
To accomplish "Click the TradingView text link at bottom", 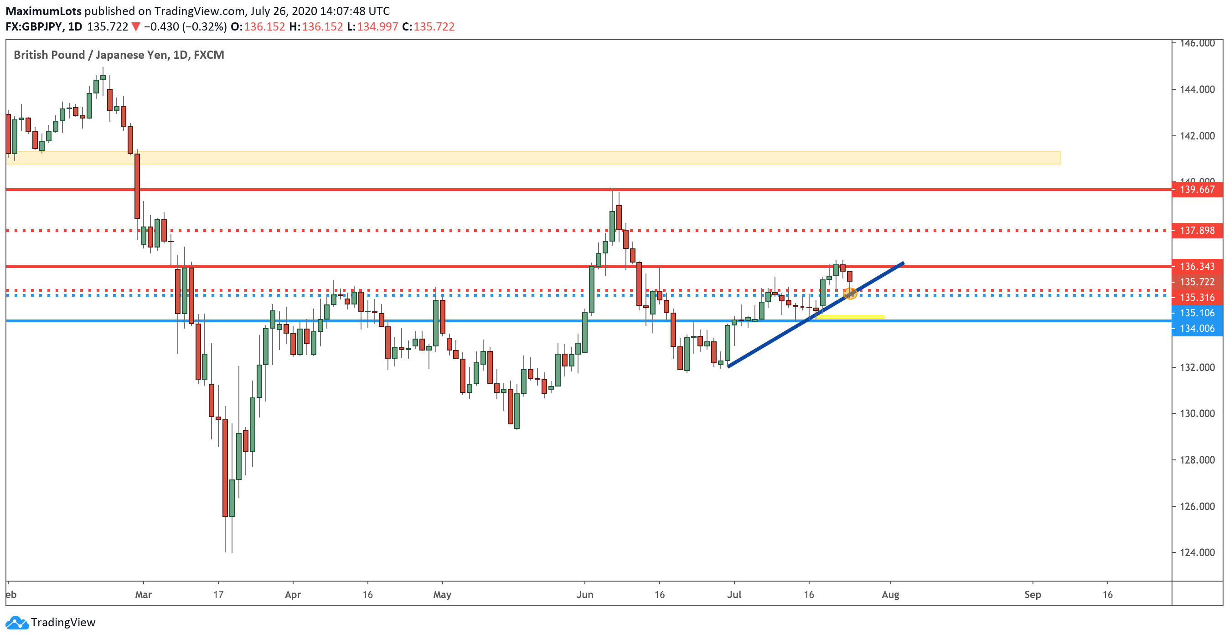I will pyautogui.click(x=63, y=622).
